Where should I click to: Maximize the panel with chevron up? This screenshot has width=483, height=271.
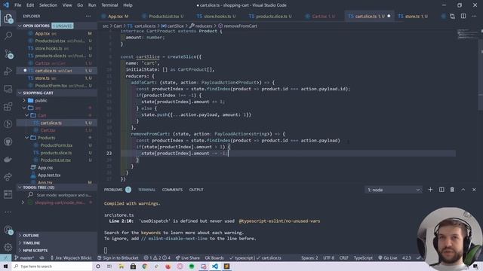[463, 190]
